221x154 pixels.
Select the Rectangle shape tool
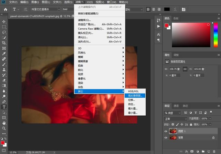point(4,118)
